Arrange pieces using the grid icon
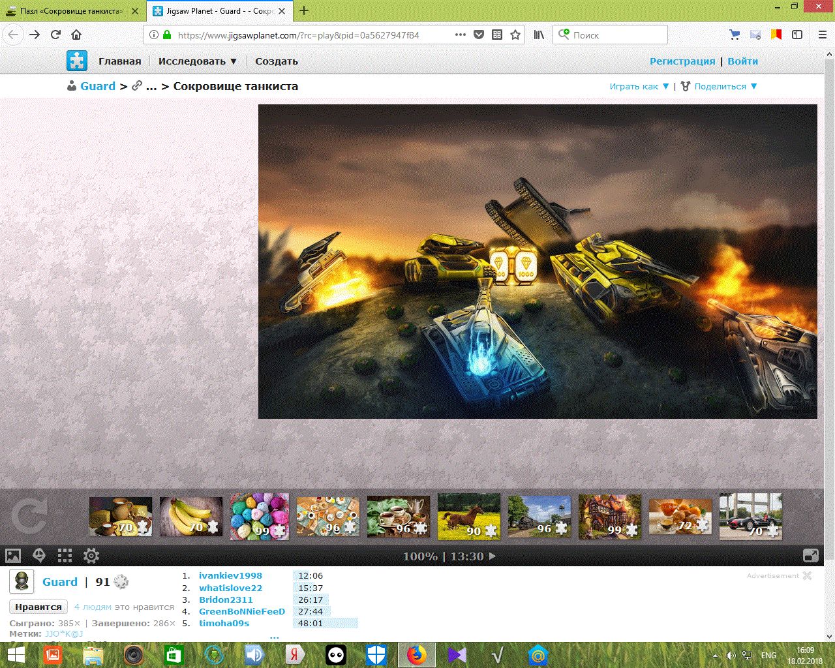835x668 pixels. click(x=65, y=556)
